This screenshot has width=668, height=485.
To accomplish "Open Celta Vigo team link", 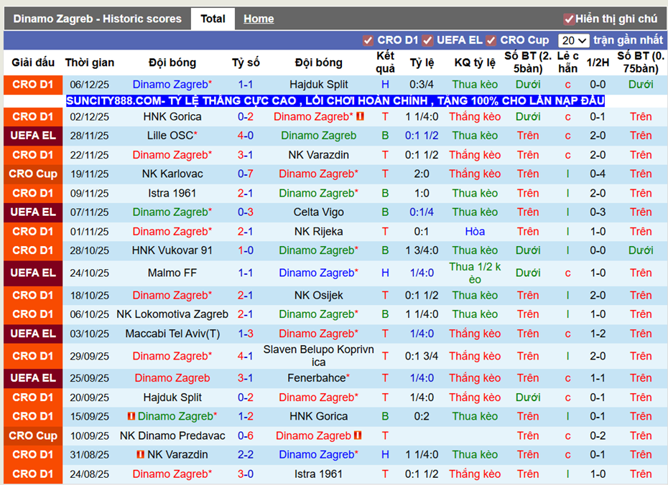I will [319, 212].
